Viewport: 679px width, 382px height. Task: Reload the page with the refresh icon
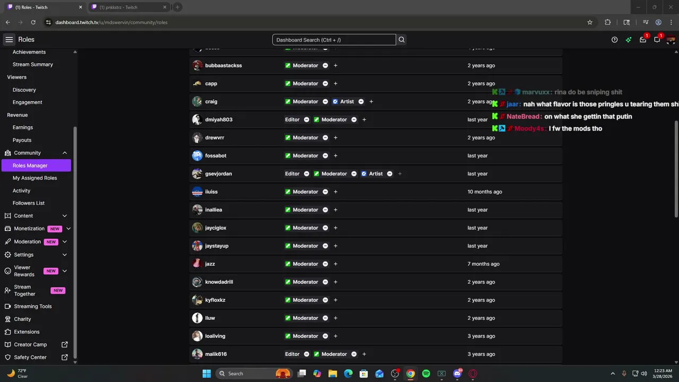coord(33,22)
